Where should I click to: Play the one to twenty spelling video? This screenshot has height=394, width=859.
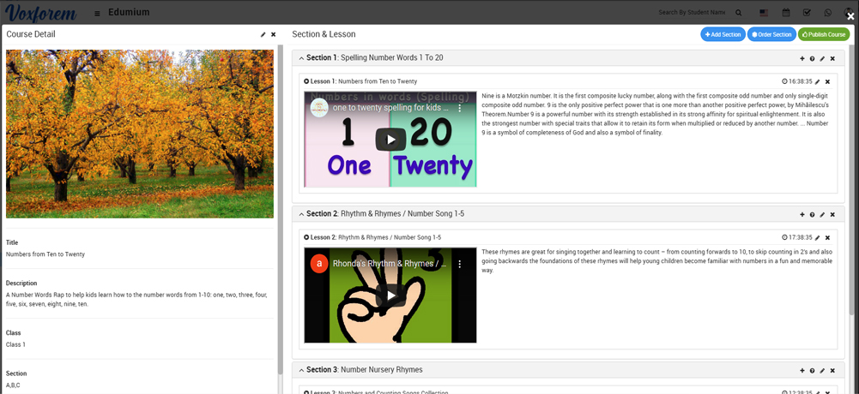pos(390,140)
